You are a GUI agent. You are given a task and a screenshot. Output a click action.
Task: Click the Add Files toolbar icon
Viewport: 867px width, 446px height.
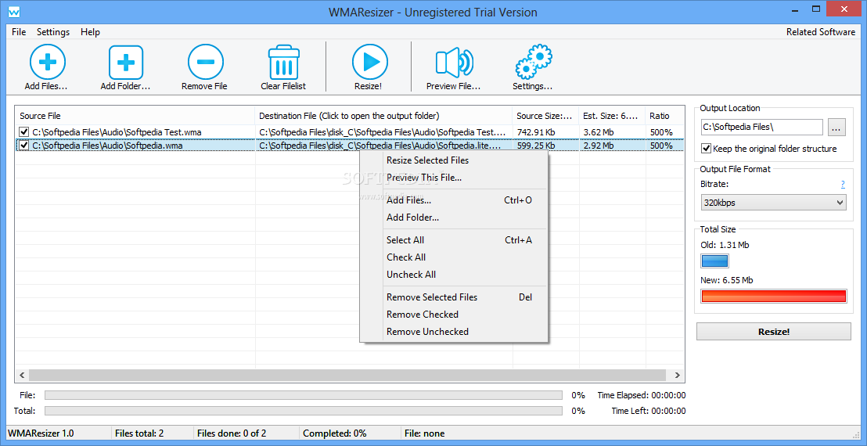click(47, 62)
